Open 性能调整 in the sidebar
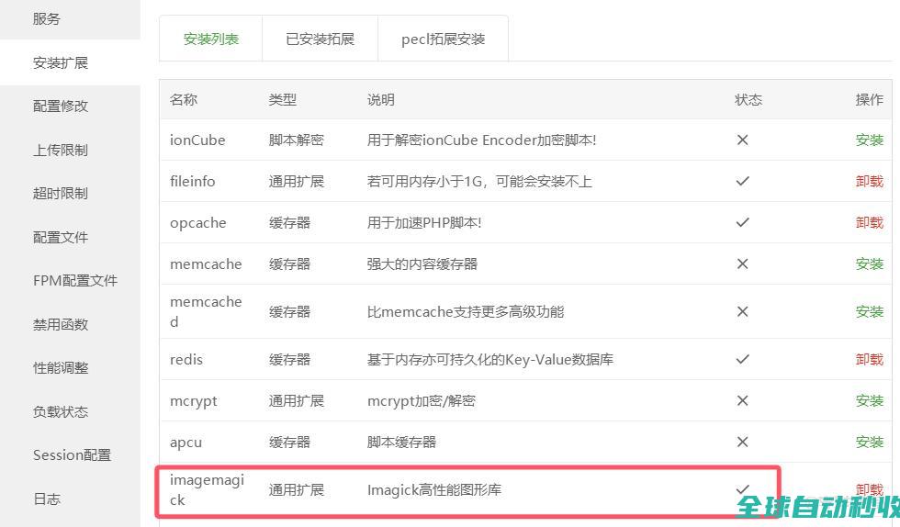Viewport: 900px width, 527px height. [61, 367]
